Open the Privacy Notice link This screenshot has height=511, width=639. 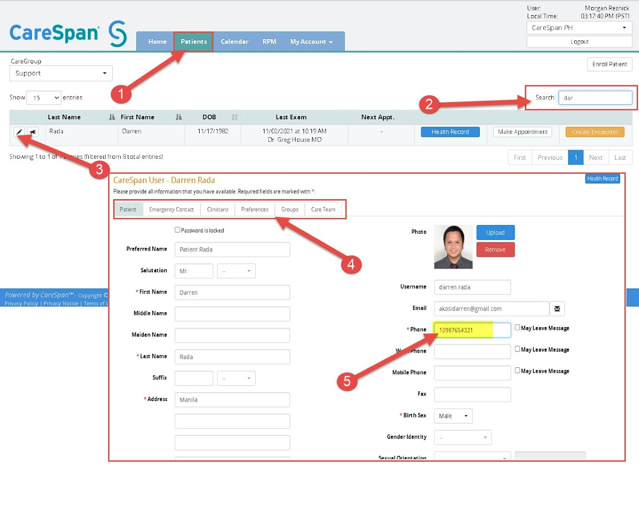(x=61, y=303)
